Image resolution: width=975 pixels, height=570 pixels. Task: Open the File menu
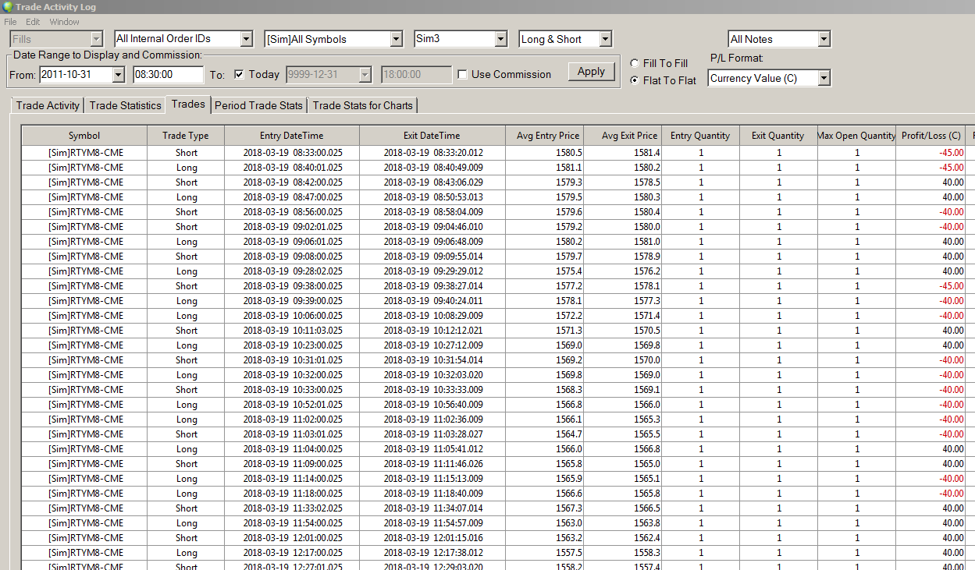click(10, 22)
